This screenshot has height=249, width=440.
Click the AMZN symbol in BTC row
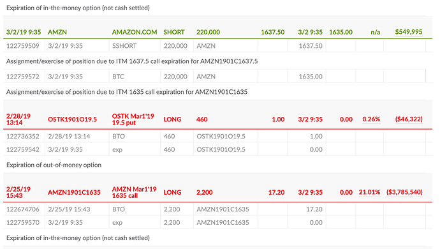(x=206, y=77)
